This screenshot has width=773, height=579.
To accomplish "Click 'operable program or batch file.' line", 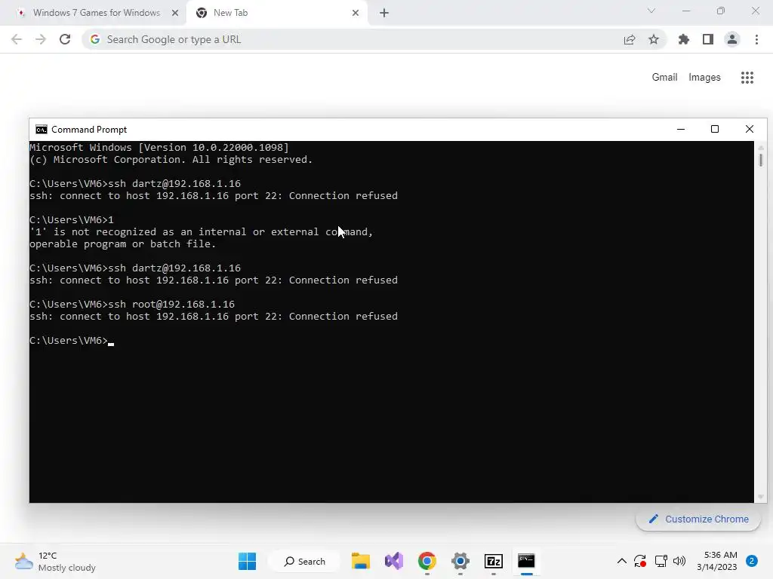I will 123,244.
